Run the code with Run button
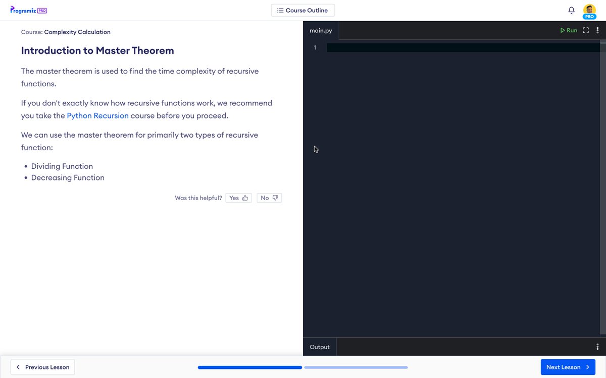Image resolution: width=606 pixels, height=378 pixels. (569, 30)
